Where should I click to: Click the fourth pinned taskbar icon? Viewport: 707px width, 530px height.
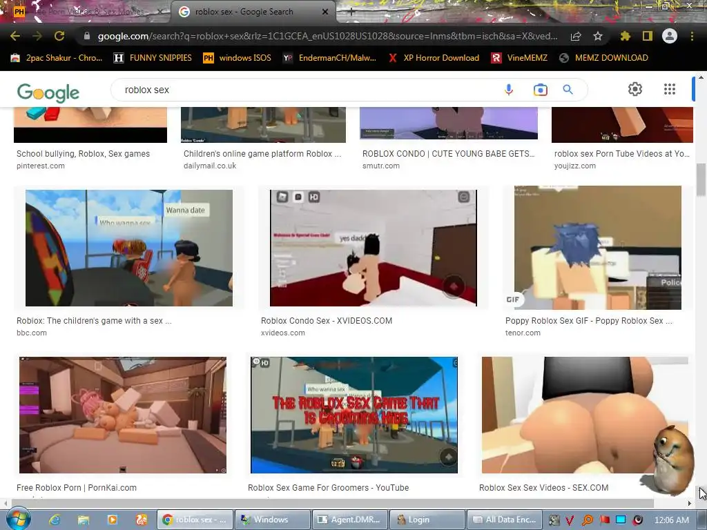pyautogui.click(x=141, y=520)
